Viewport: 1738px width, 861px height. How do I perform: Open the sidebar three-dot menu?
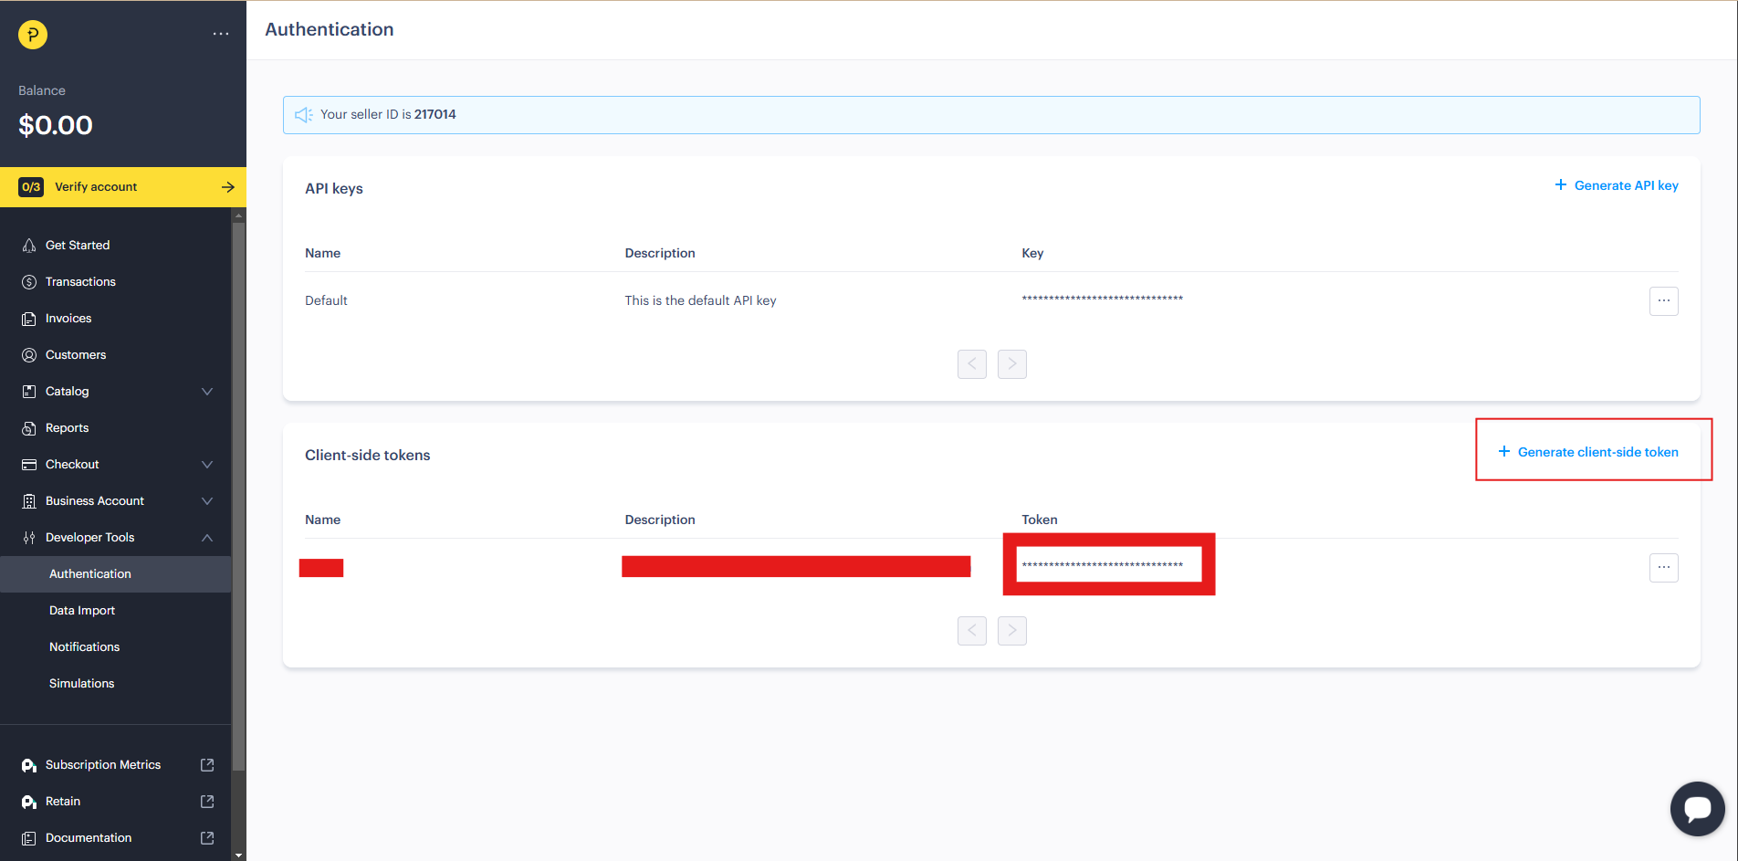(221, 34)
